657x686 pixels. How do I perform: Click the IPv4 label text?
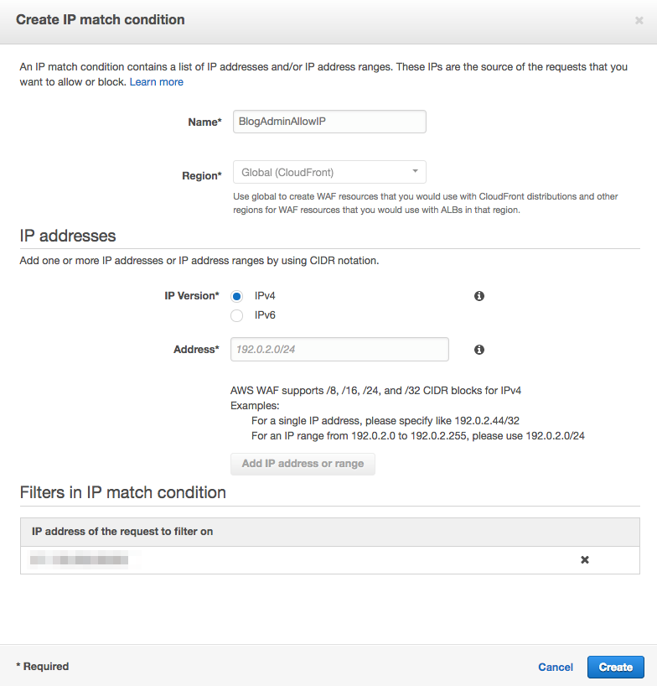pos(265,296)
